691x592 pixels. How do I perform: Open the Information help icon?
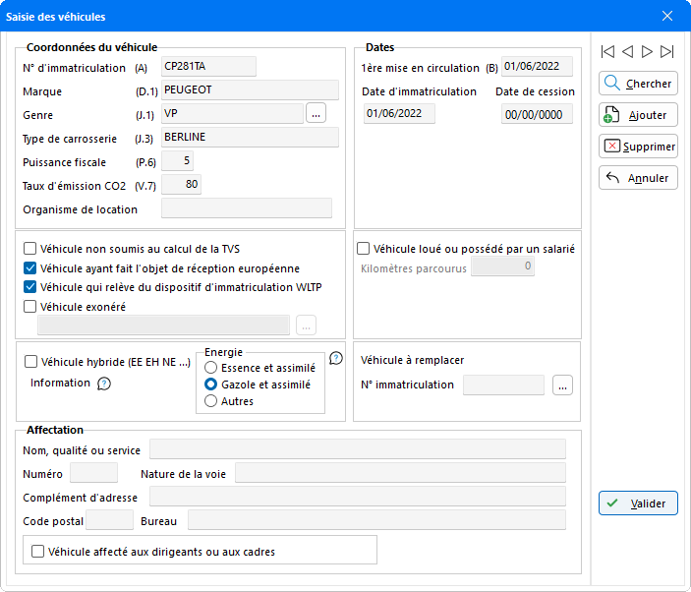[104, 384]
